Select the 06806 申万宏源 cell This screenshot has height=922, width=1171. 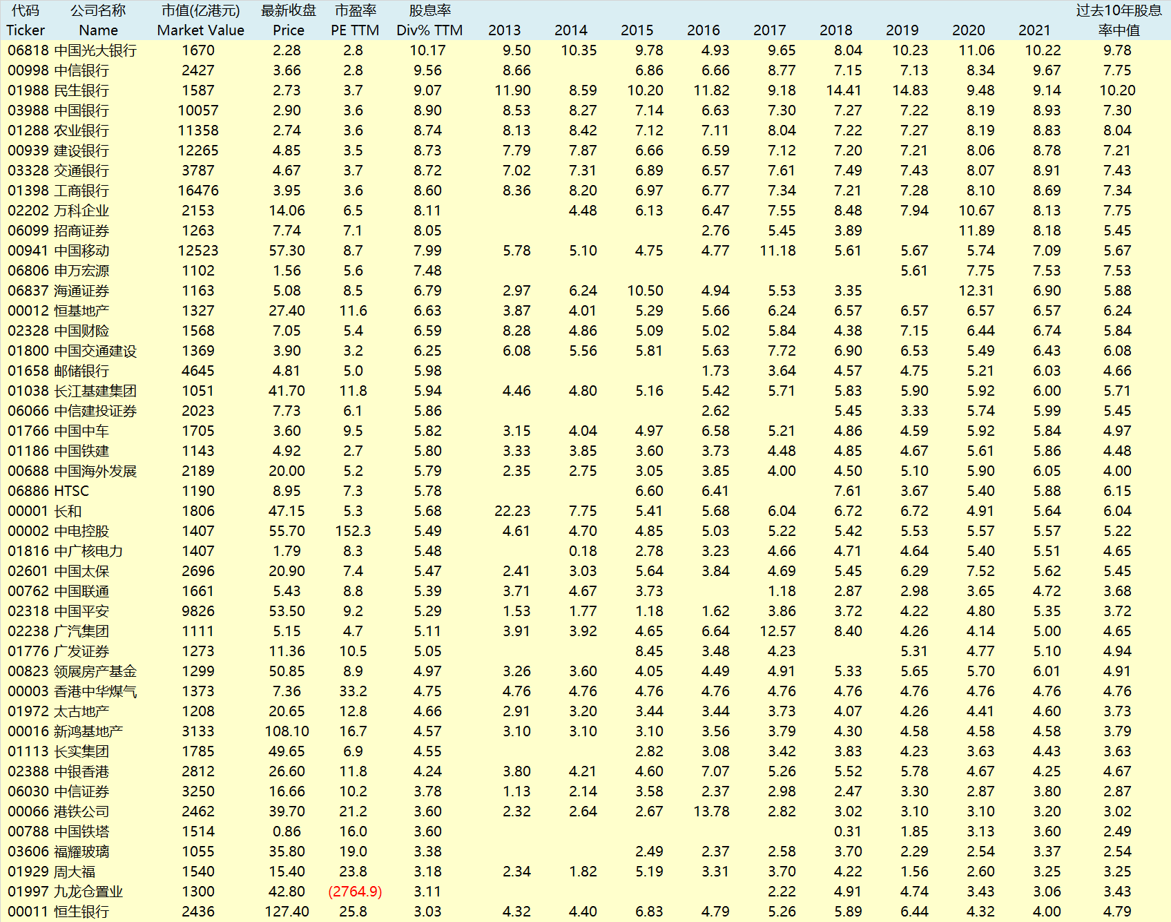(58, 271)
